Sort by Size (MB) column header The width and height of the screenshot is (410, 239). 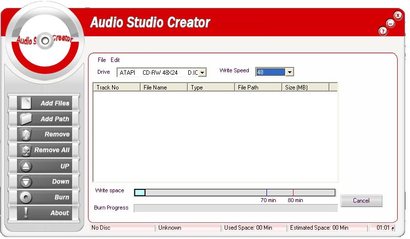pos(305,88)
